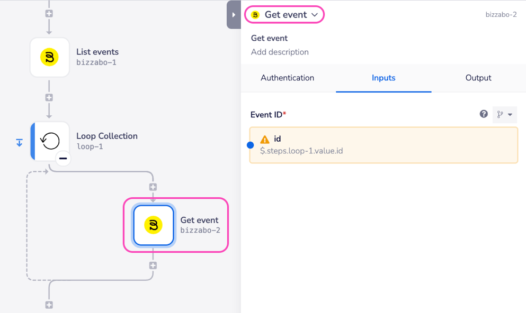Open the Output tab

tap(477, 78)
